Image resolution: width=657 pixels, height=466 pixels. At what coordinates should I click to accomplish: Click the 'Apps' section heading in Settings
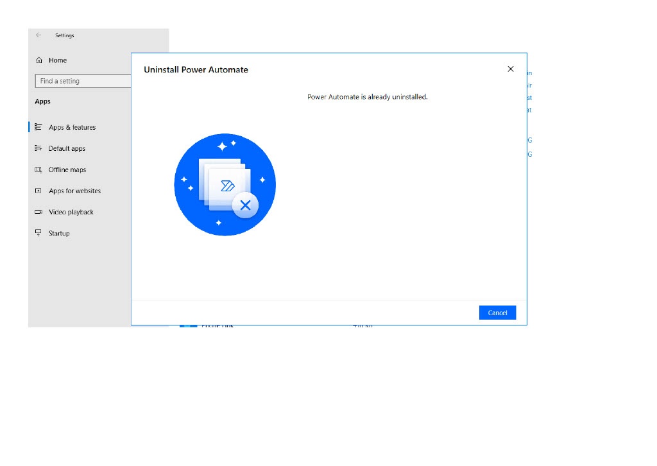(42, 101)
